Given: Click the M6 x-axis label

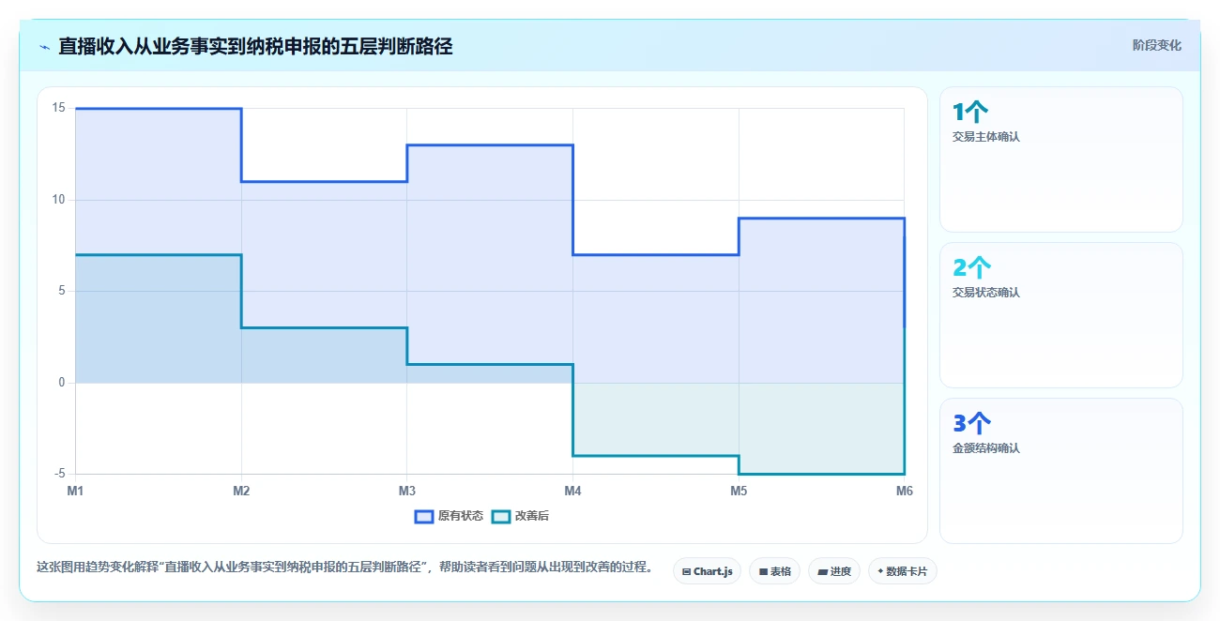Looking at the screenshot, I should pyautogui.click(x=905, y=491).
